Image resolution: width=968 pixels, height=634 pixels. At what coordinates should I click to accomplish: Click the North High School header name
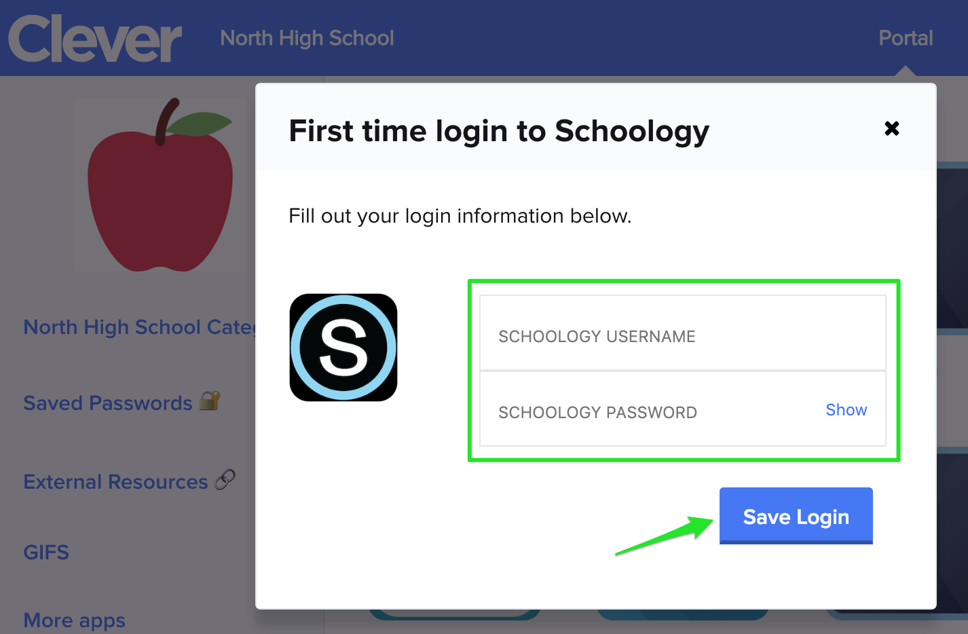307,38
